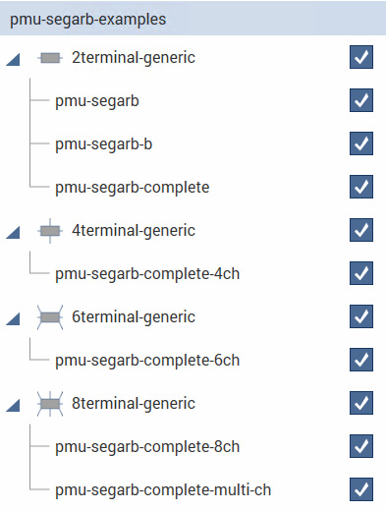
Task: Uncheck the pmu-segarb-complete-6ch checkbox
Action: pos(361,360)
